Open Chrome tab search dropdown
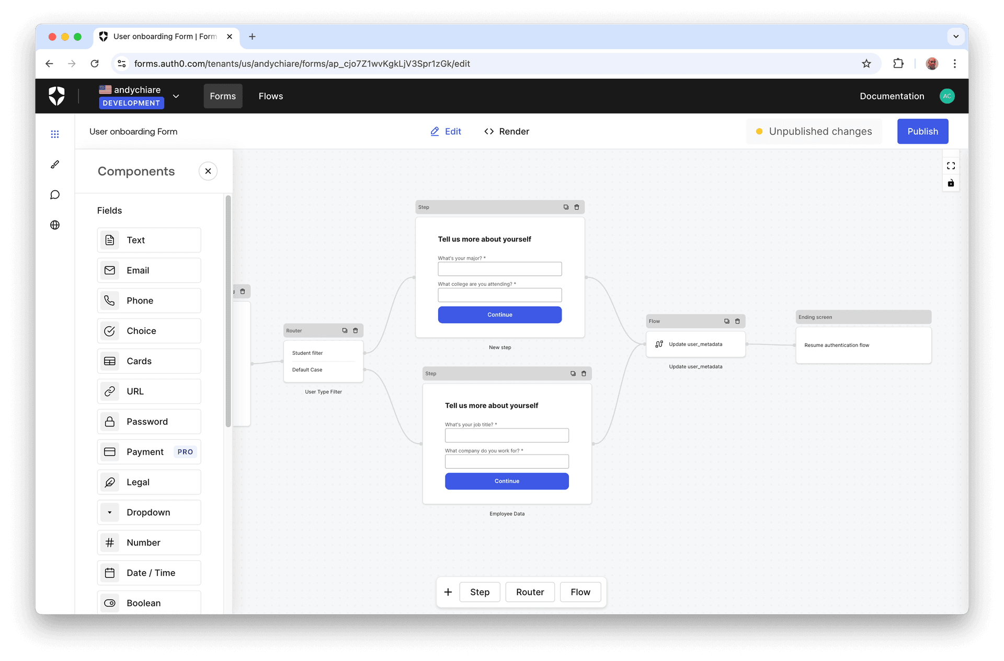Image resolution: width=1004 pixels, height=661 pixels. (x=956, y=37)
